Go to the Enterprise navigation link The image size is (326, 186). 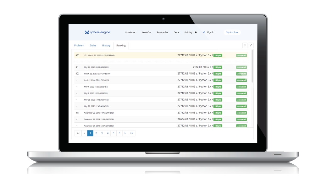(163, 32)
